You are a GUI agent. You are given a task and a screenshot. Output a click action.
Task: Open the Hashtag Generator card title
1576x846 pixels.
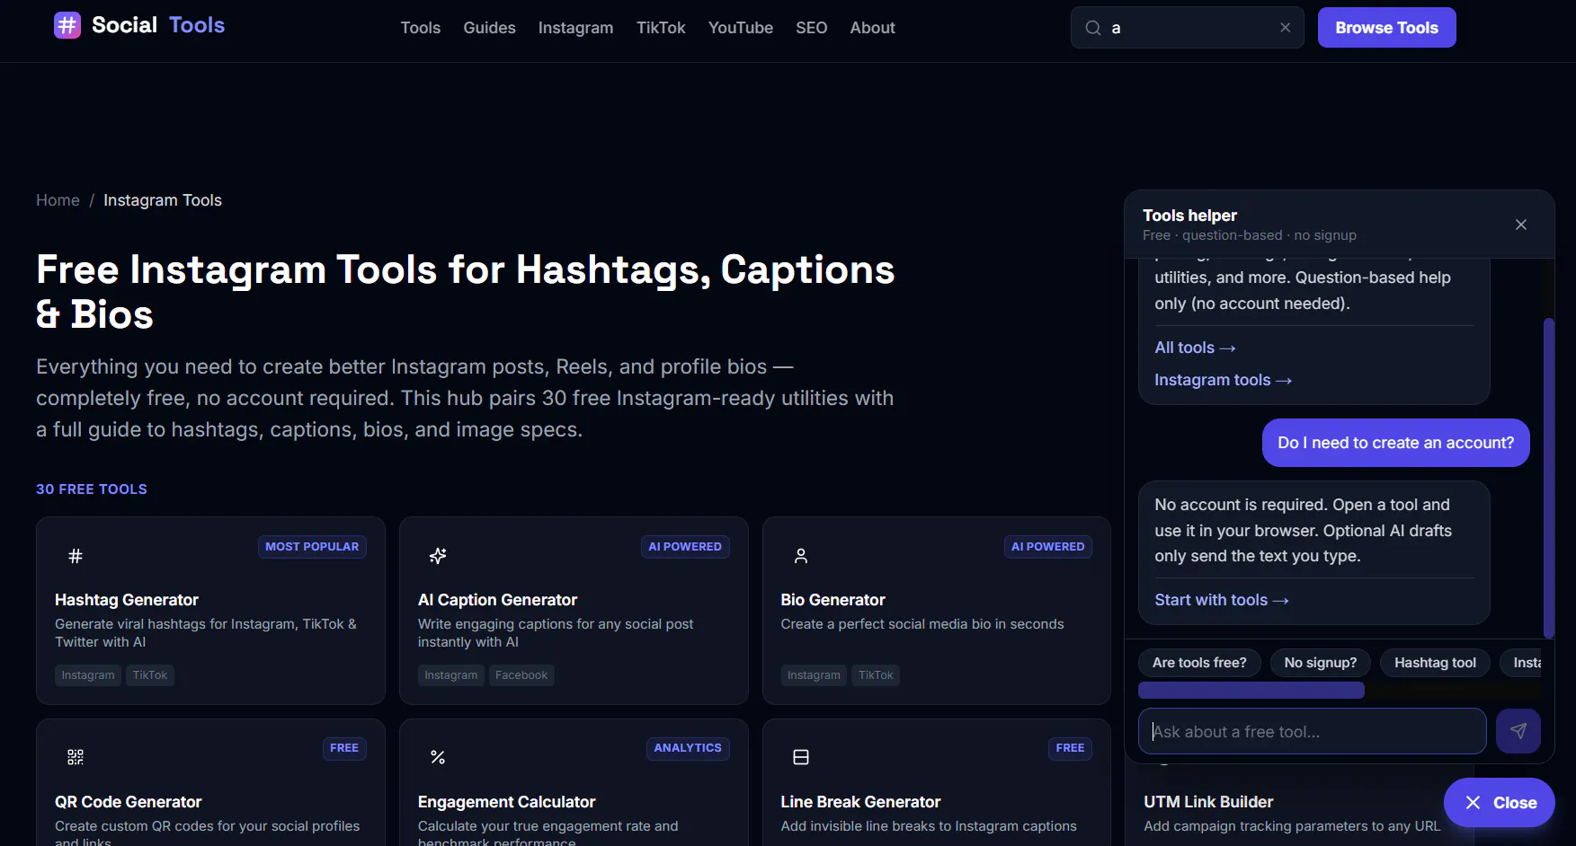[127, 600]
